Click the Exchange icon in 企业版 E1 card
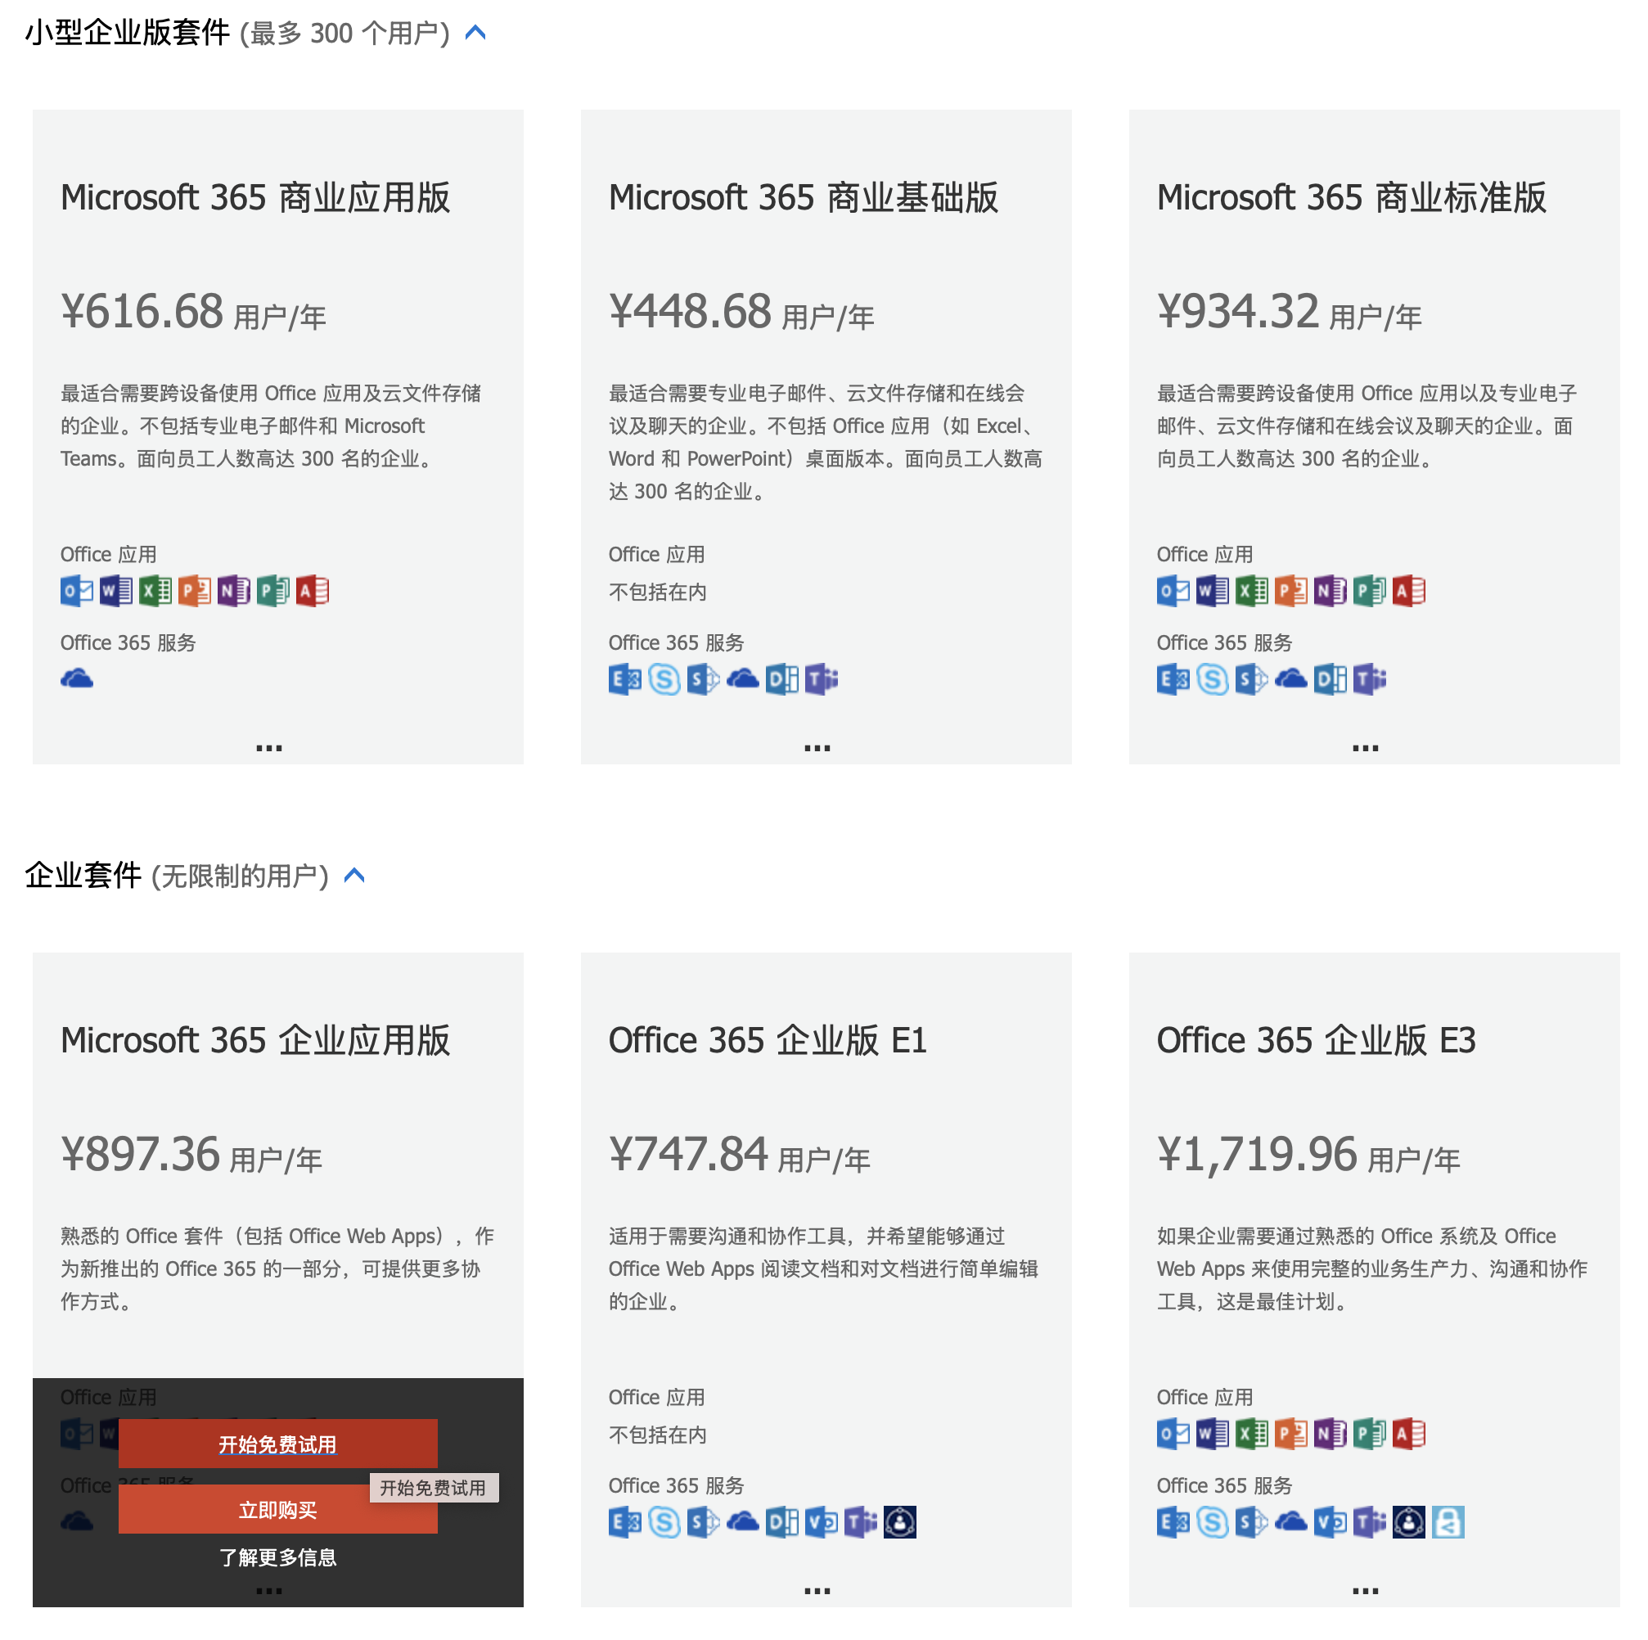 (624, 1522)
